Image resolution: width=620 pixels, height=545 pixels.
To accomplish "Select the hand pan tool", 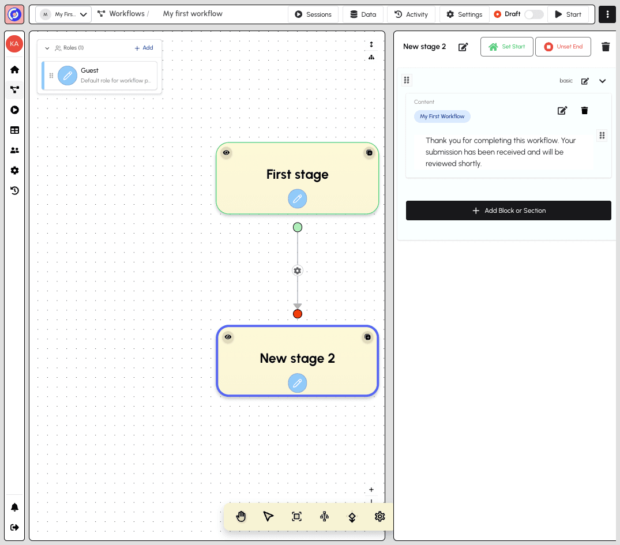I will click(241, 516).
